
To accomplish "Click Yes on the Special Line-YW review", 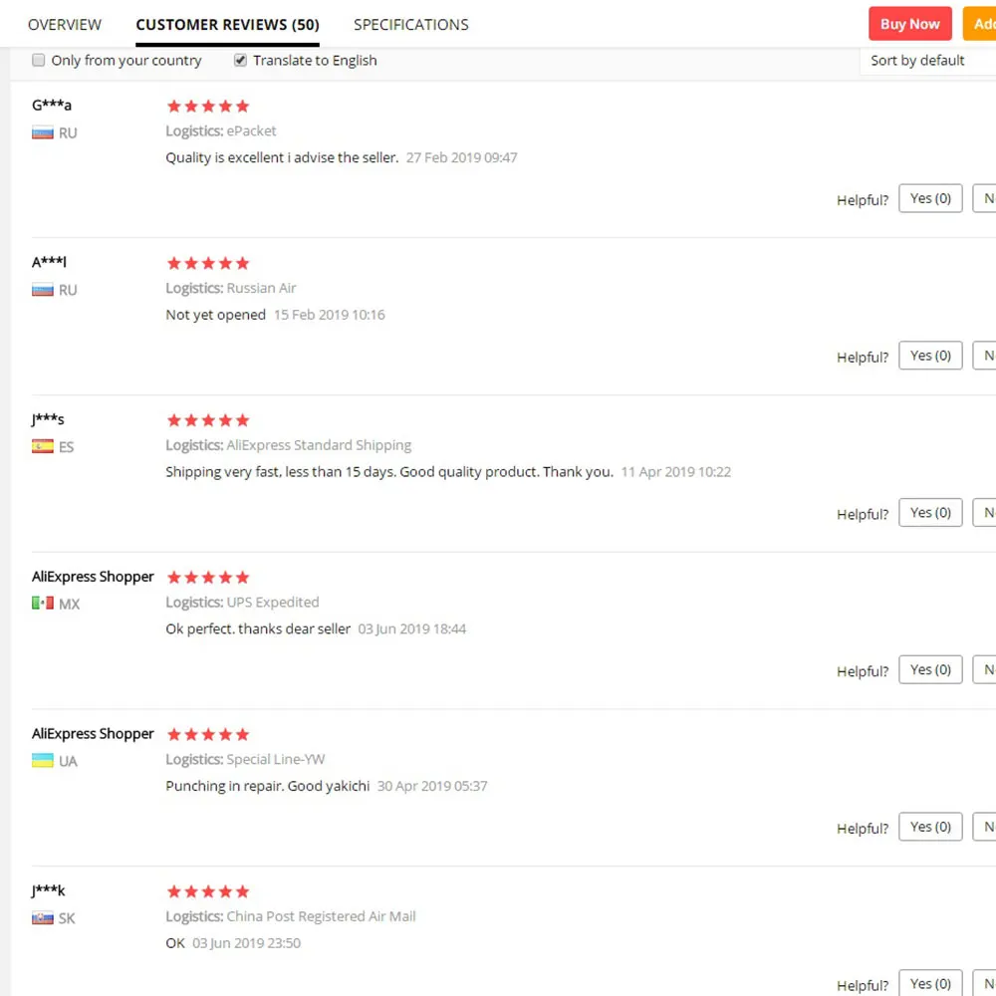I will click(x=930, y=827).
